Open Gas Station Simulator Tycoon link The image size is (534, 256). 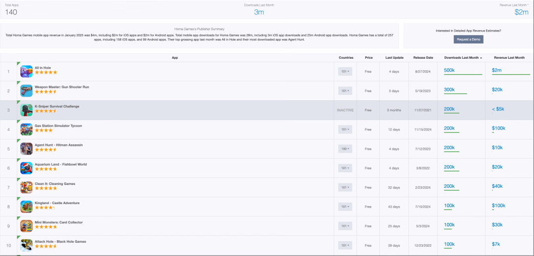coord(58,126)
